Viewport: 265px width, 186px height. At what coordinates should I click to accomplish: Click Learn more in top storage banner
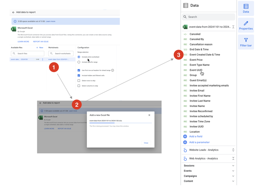pyautogui.click(x=51, y=21)
